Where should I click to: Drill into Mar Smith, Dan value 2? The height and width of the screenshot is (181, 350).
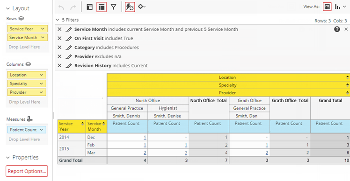[267, 153]
